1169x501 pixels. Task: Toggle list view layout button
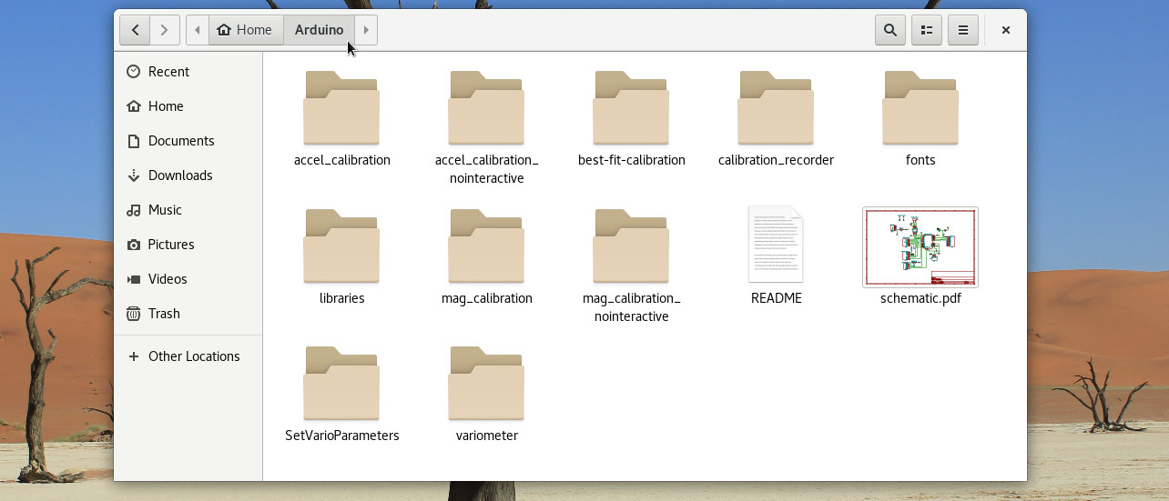926,30
